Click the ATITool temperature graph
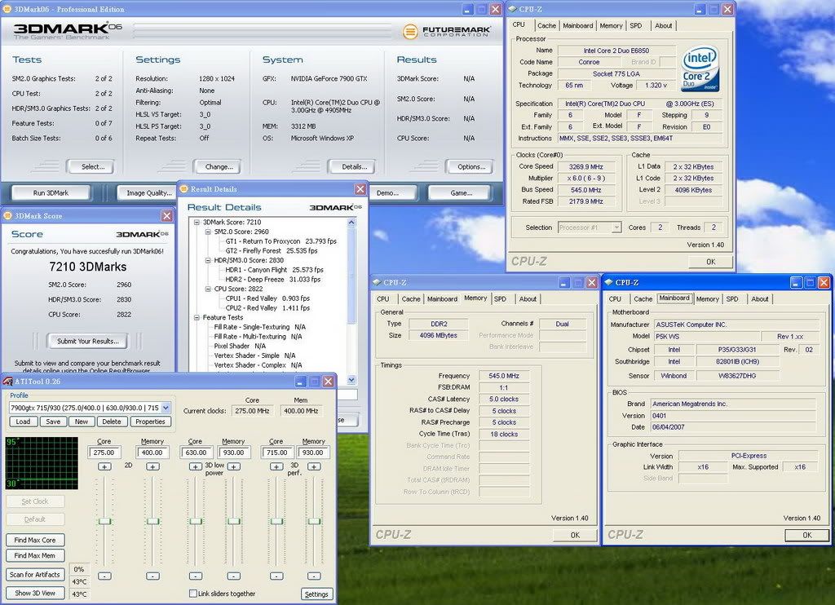 [42, 463]
